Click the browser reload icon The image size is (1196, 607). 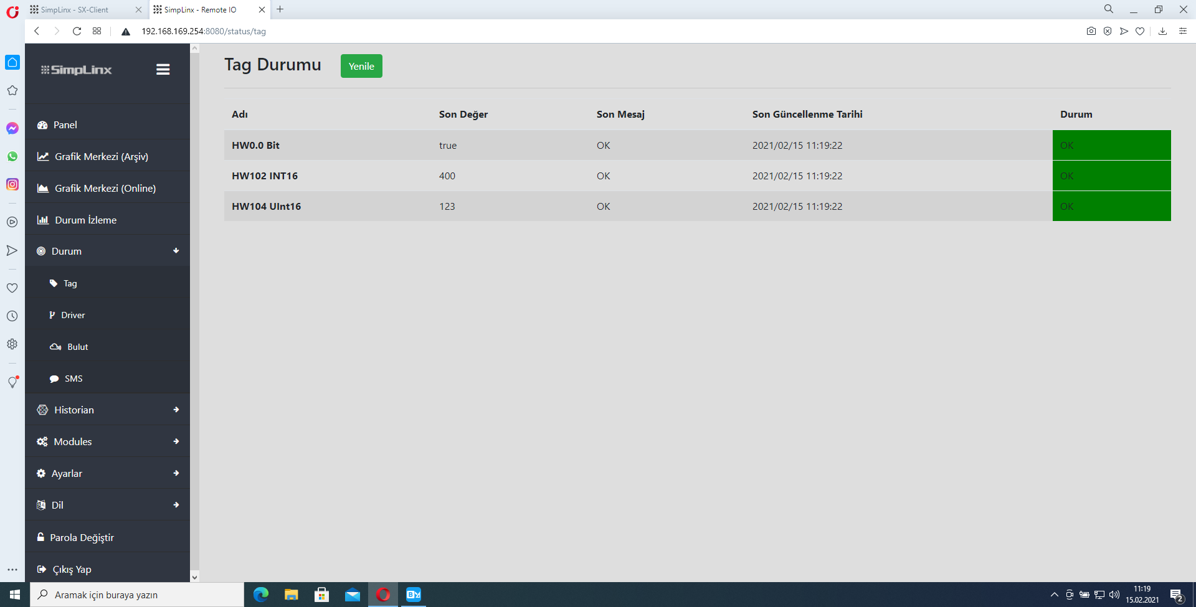(x=77, y=31)
